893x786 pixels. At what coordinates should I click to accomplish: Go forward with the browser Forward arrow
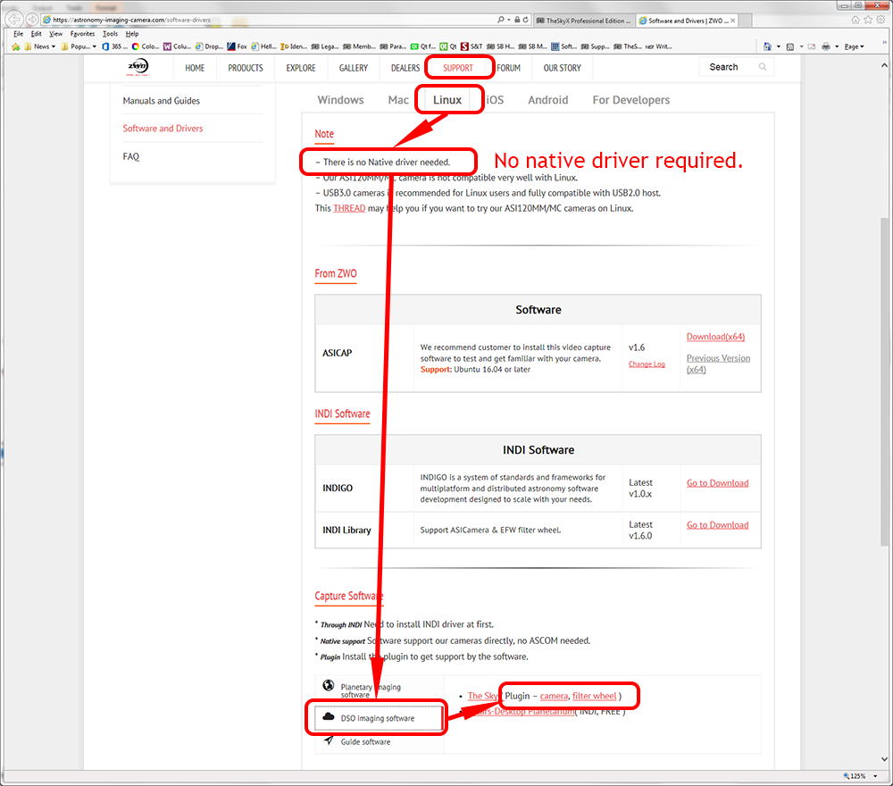click(x=32, y=20)
